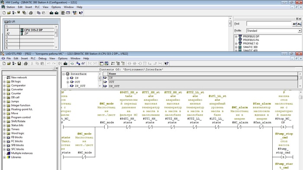Click #Stop_MC_OP reset coil

283,127
